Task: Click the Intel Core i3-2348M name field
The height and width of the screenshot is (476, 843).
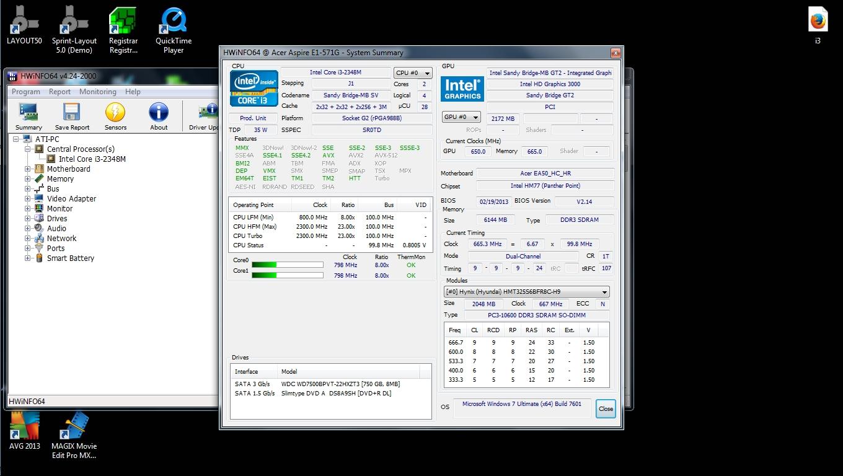Action: (x=335, y=73)
